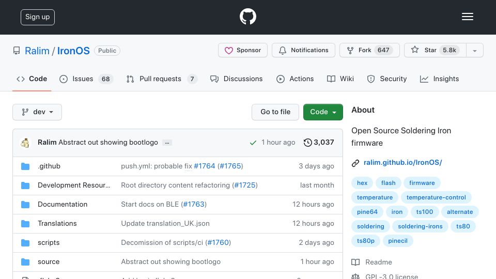
Task: Click the Go to file button
Action: [275, 112]
